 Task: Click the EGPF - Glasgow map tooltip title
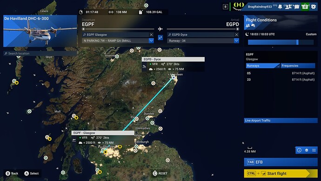coord(103,133)
